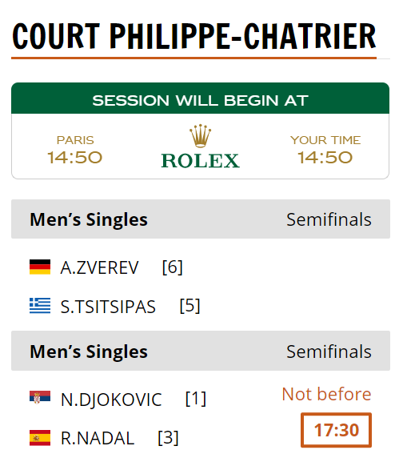Viewport: 403px width, 470px height.
Task: Click the Serbian flag icon beside N.Djokovic
Action: pos(40,397)
